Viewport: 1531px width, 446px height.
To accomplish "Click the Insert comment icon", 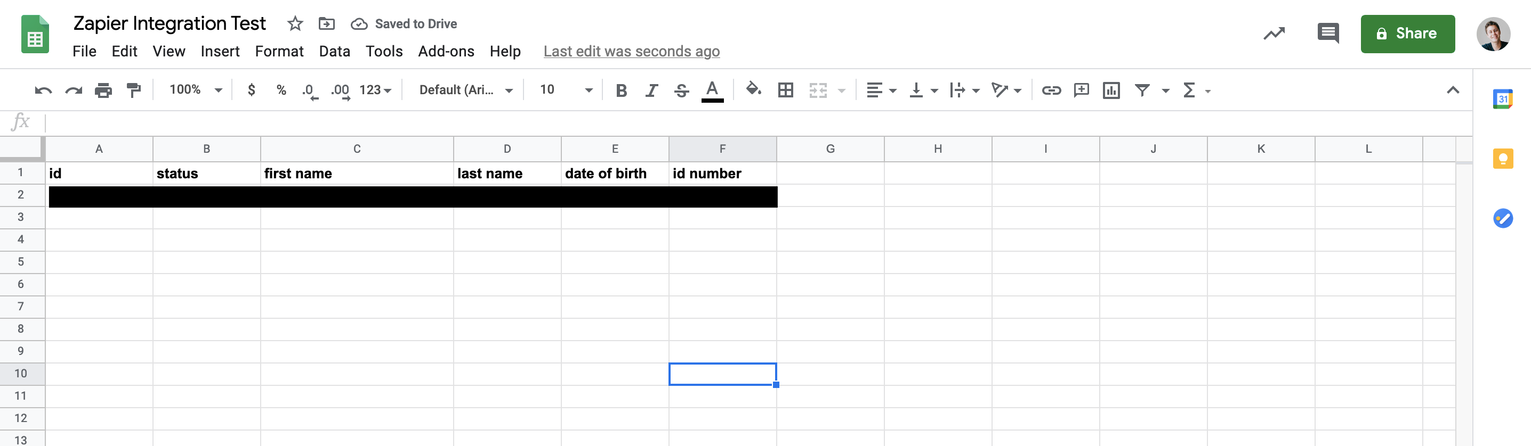I will 1081,90.
